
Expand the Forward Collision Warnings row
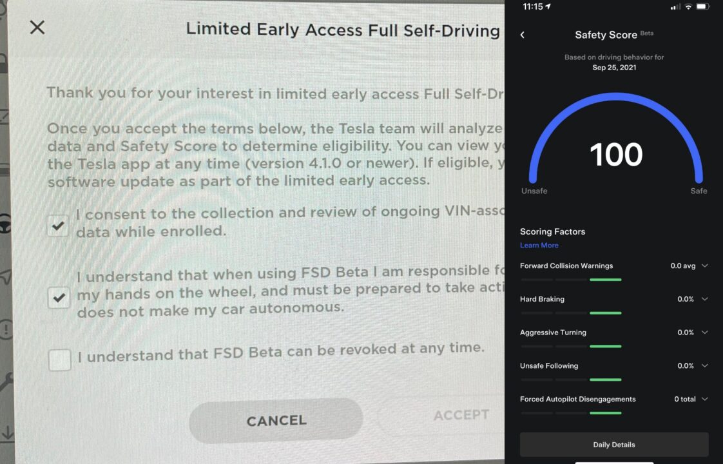click(614, 266)
